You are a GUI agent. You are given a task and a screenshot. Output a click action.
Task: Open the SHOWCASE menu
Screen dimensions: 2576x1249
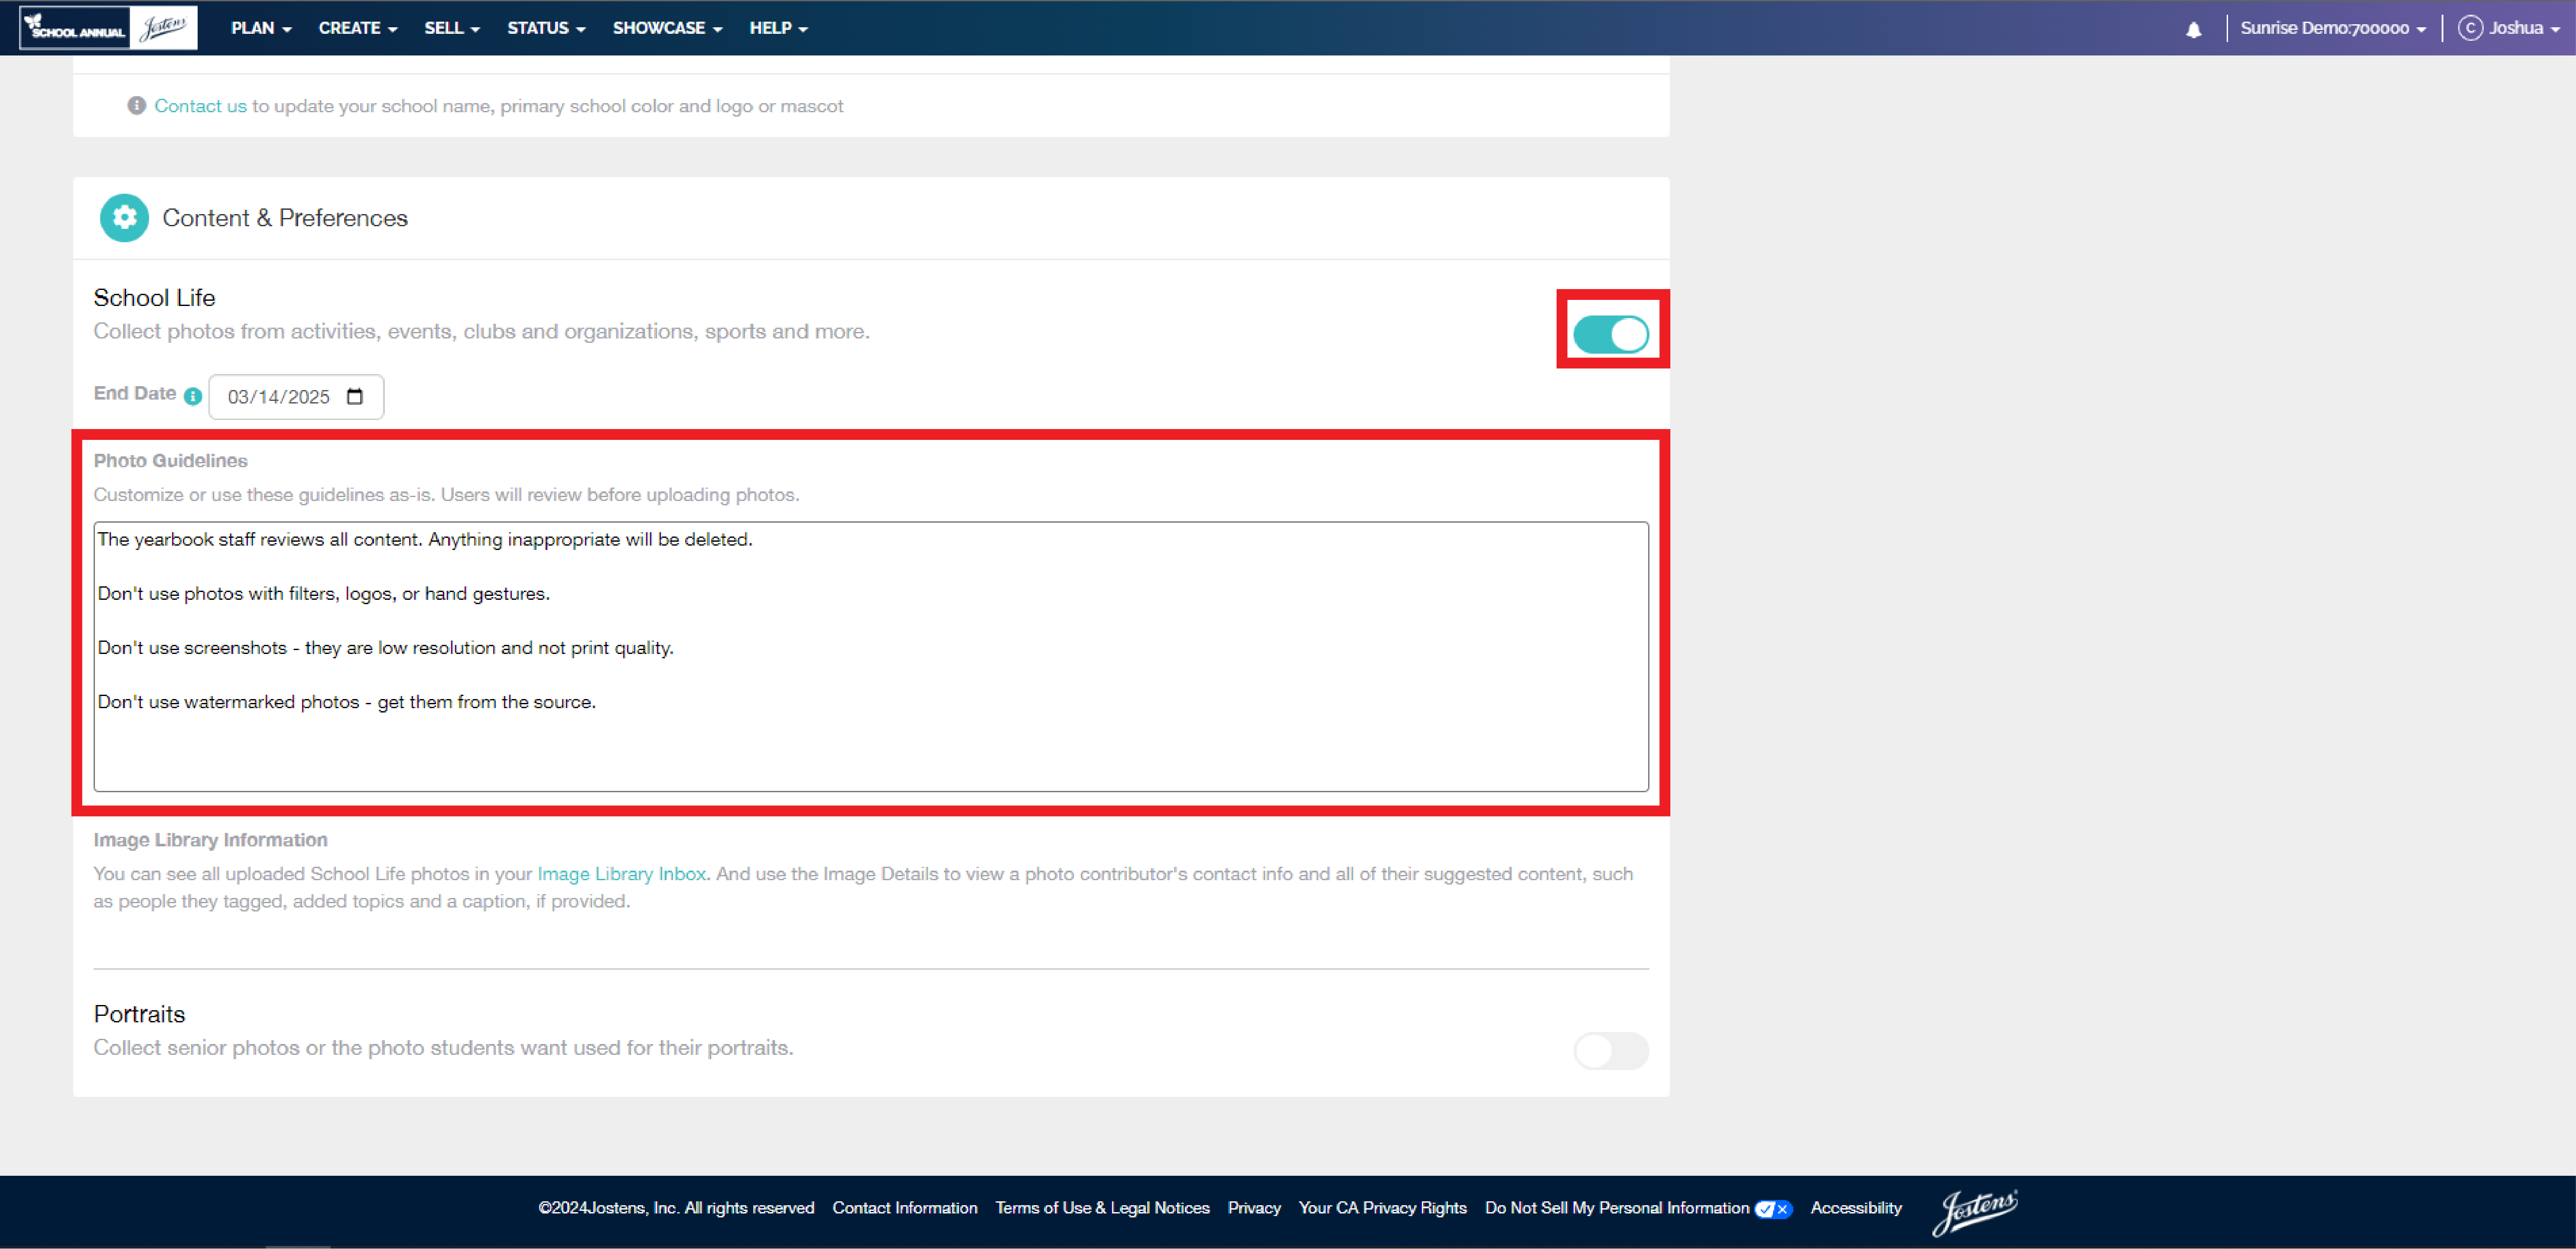click(x=667, y=28)
